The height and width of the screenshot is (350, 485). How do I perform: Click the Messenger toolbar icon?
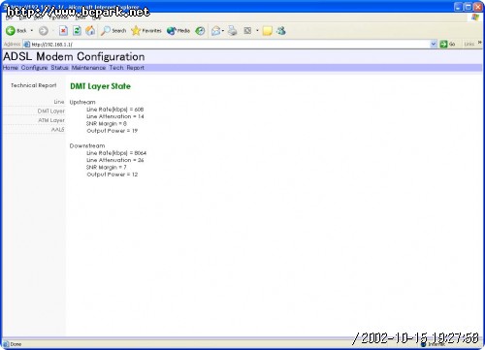281,31
